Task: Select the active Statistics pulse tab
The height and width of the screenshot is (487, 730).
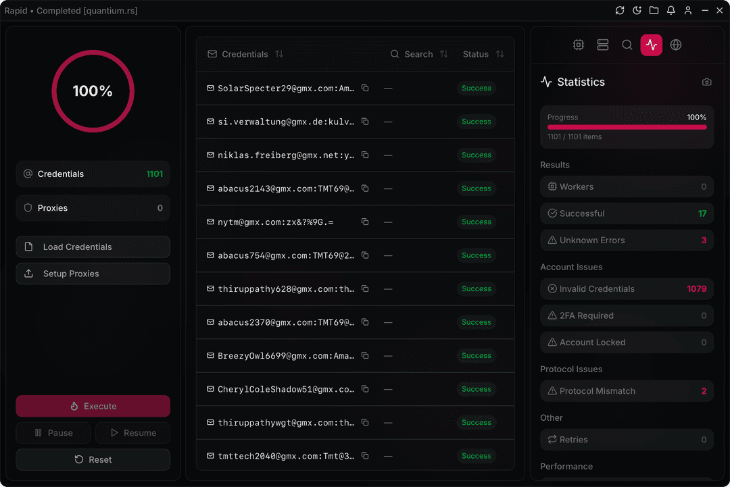Action: click(652, 45)
